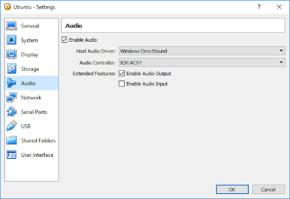Image resolution: width=290 pixels, height=199 pixels.
Task: Go to Display settings label
Action: point(29,55)
